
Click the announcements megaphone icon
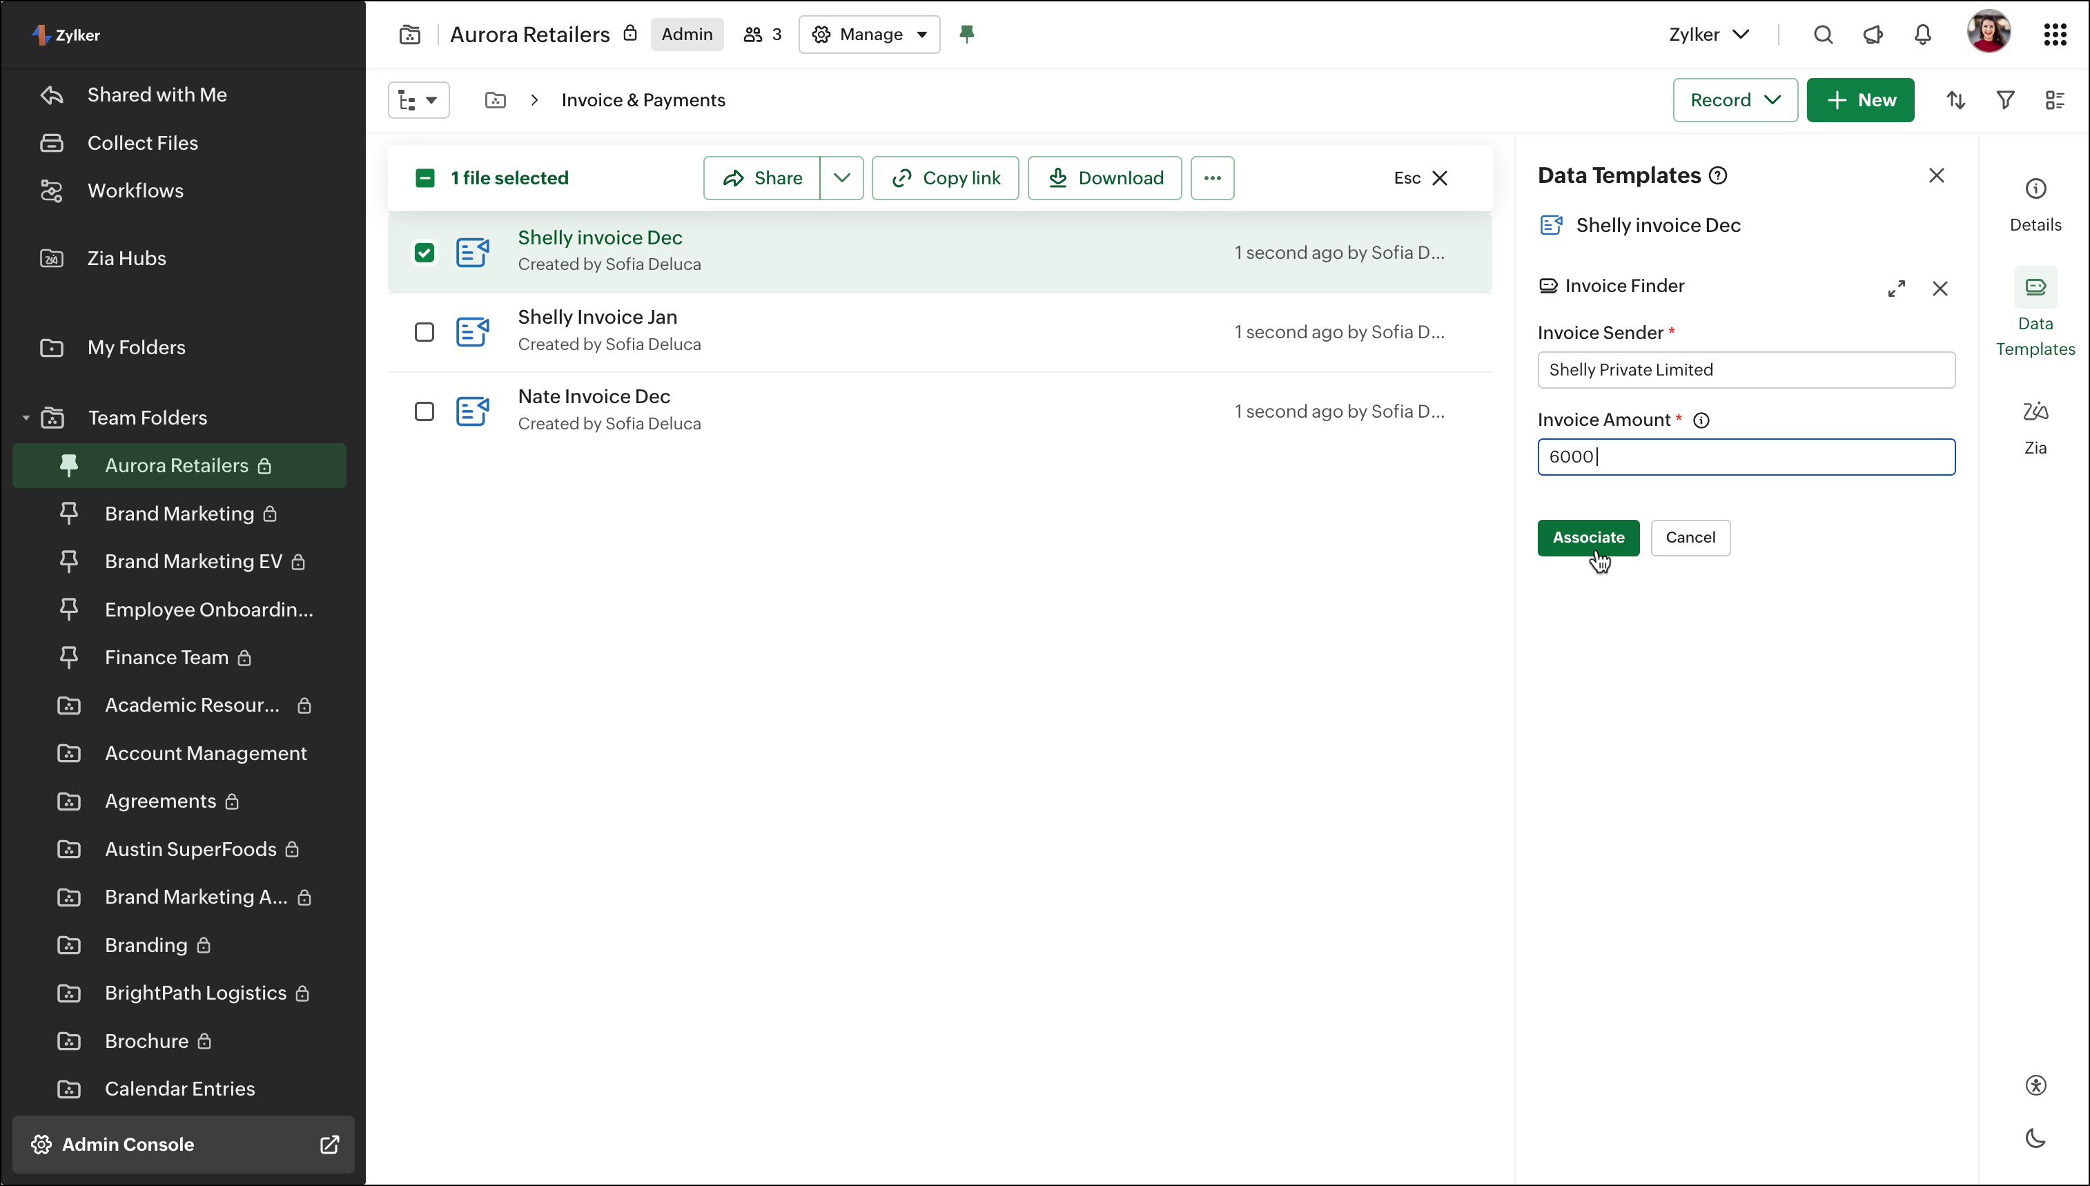[1873, 35]
